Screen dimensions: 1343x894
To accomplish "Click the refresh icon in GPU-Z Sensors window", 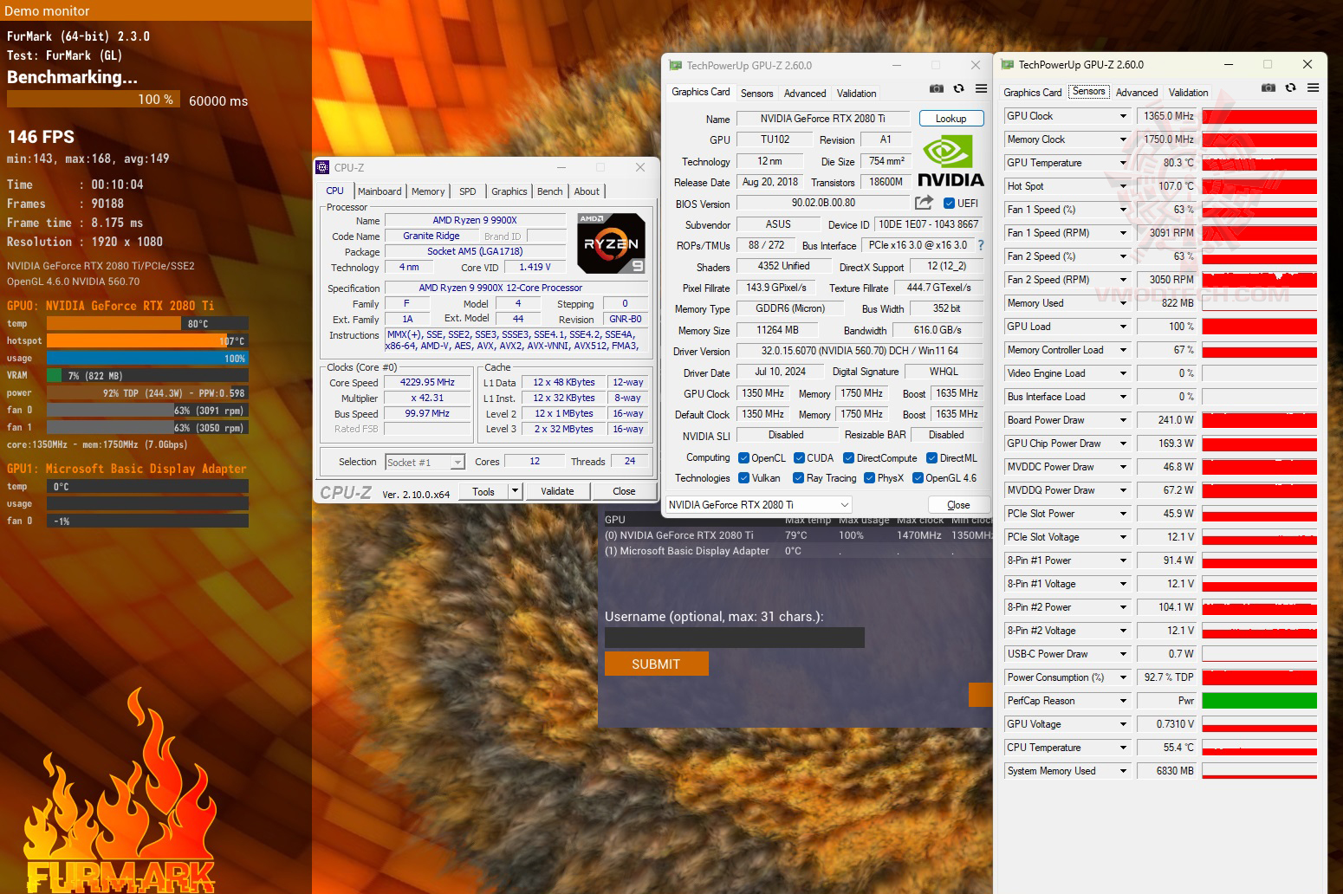I will click(1291, 88).
